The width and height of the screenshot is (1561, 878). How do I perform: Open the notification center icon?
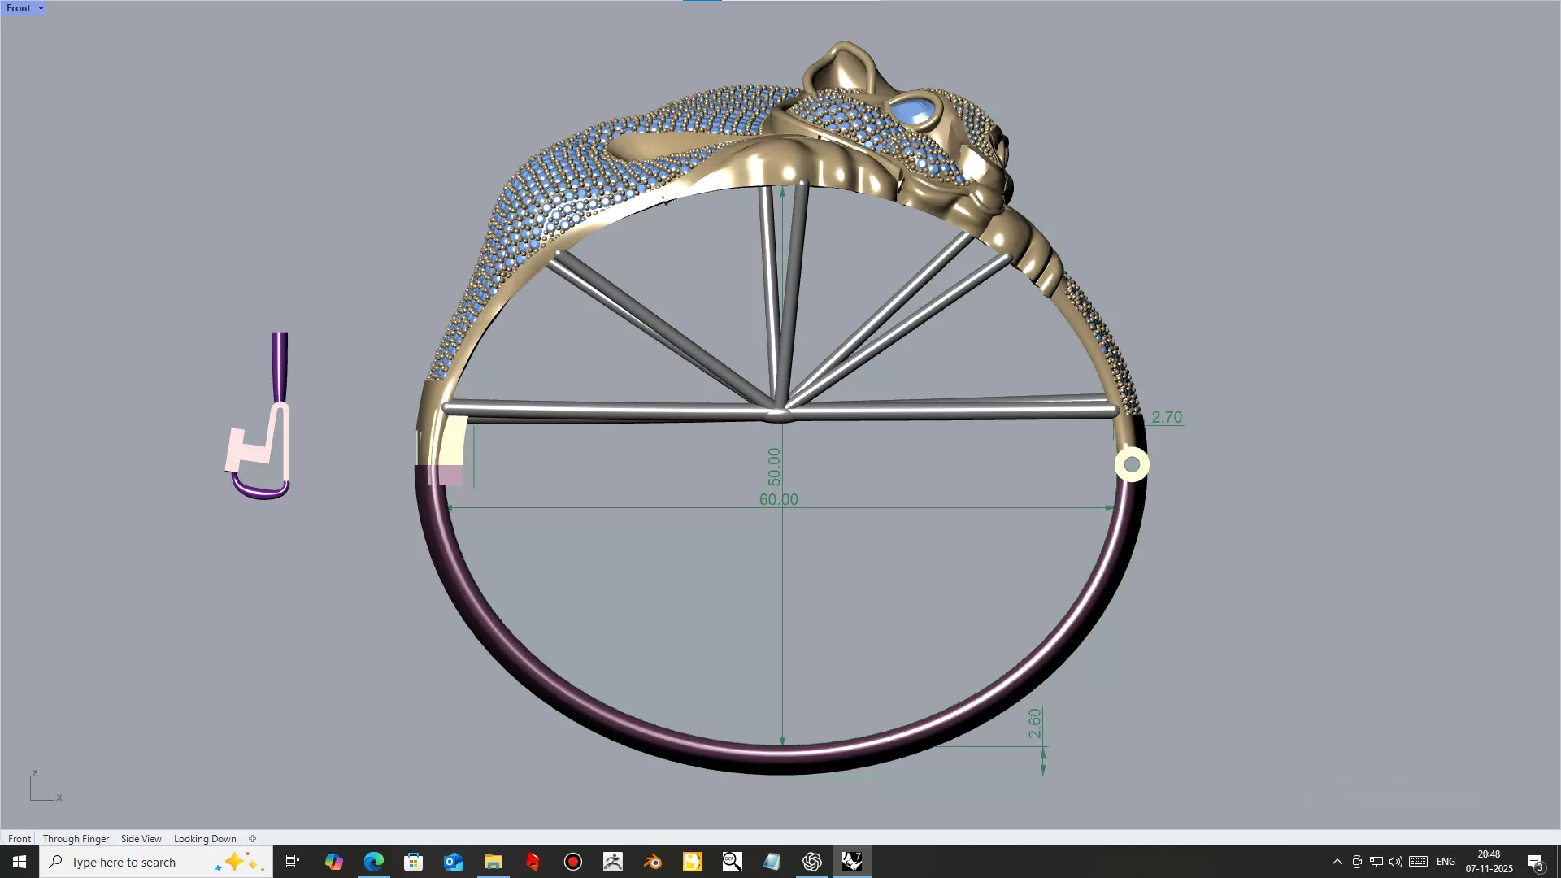click(1535, 862)
